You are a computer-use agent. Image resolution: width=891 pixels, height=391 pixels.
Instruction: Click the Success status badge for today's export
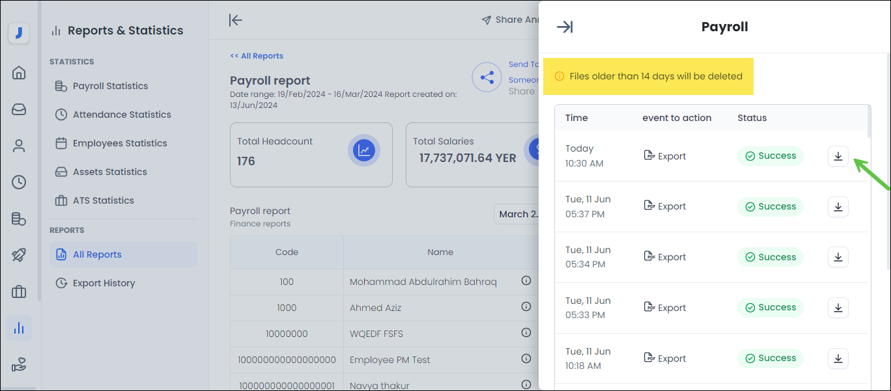771,155
